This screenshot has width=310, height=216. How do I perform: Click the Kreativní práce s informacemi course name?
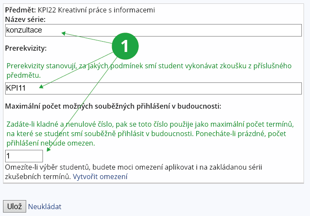(106, 9)
